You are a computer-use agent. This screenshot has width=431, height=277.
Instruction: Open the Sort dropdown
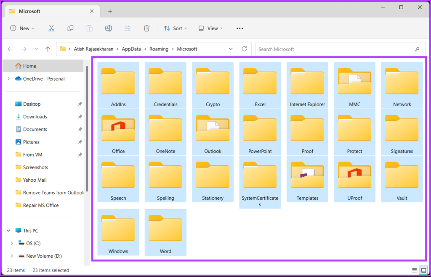pyautogui.click(x=175, y=28)
